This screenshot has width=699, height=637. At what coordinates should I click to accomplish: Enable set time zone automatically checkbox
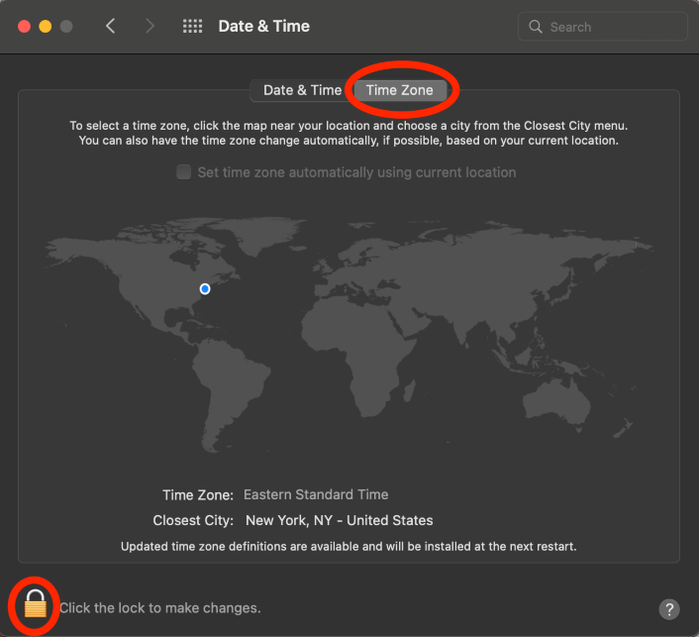pyautogui.click(x=183, y=172)
